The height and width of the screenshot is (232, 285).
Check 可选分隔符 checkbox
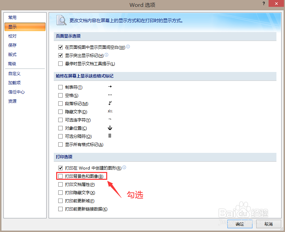[x=60, y=136]
